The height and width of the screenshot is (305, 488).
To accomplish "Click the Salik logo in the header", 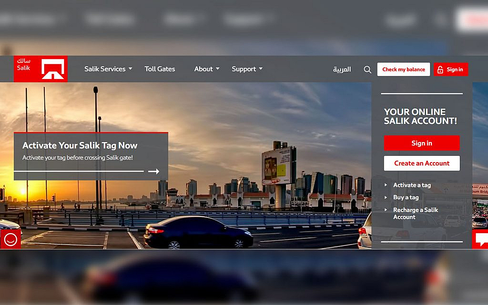I will tap(41, 69).
